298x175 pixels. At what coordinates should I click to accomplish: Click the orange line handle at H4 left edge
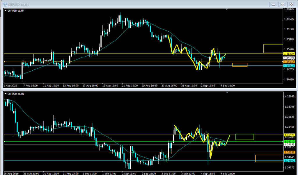(x=4, y=62)
